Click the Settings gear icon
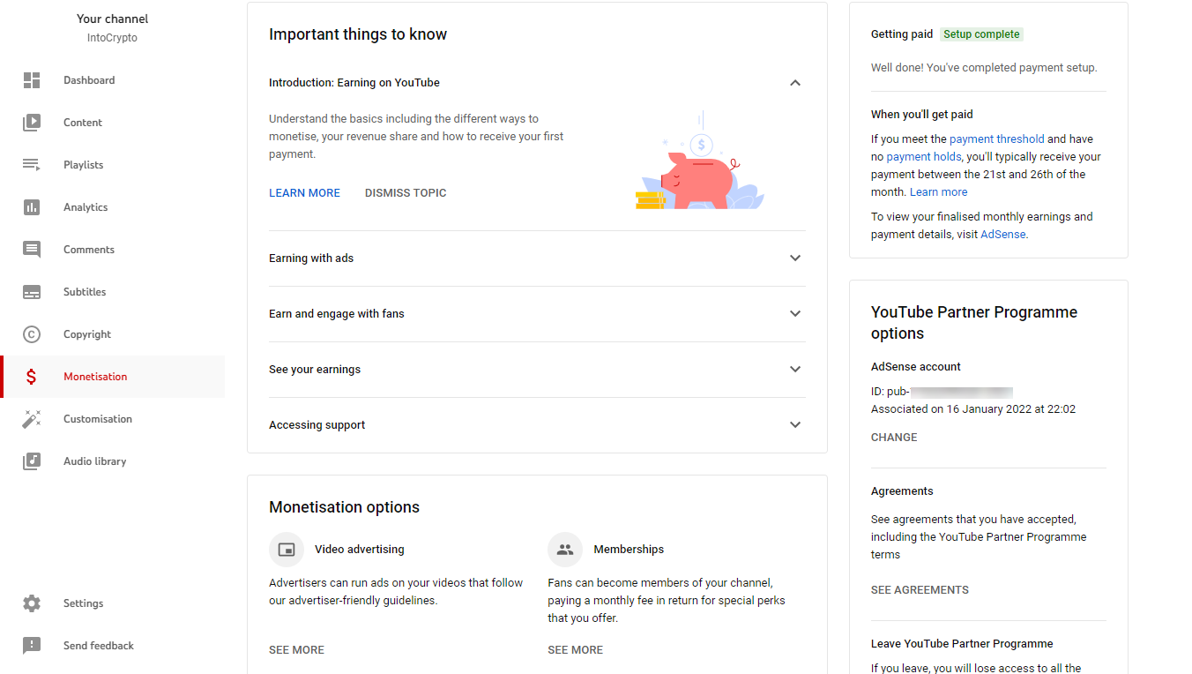Screen dimensions: 1192x674 pos(32,603)
